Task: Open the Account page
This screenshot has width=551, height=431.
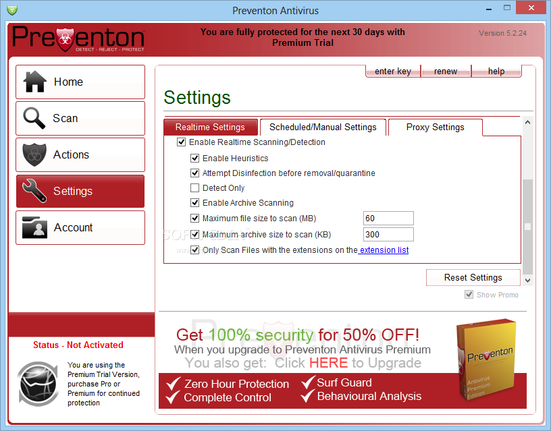Action: click(80, 227)
